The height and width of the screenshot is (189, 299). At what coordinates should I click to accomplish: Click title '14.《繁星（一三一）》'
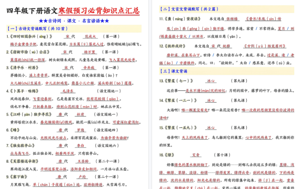coord(178,100)
